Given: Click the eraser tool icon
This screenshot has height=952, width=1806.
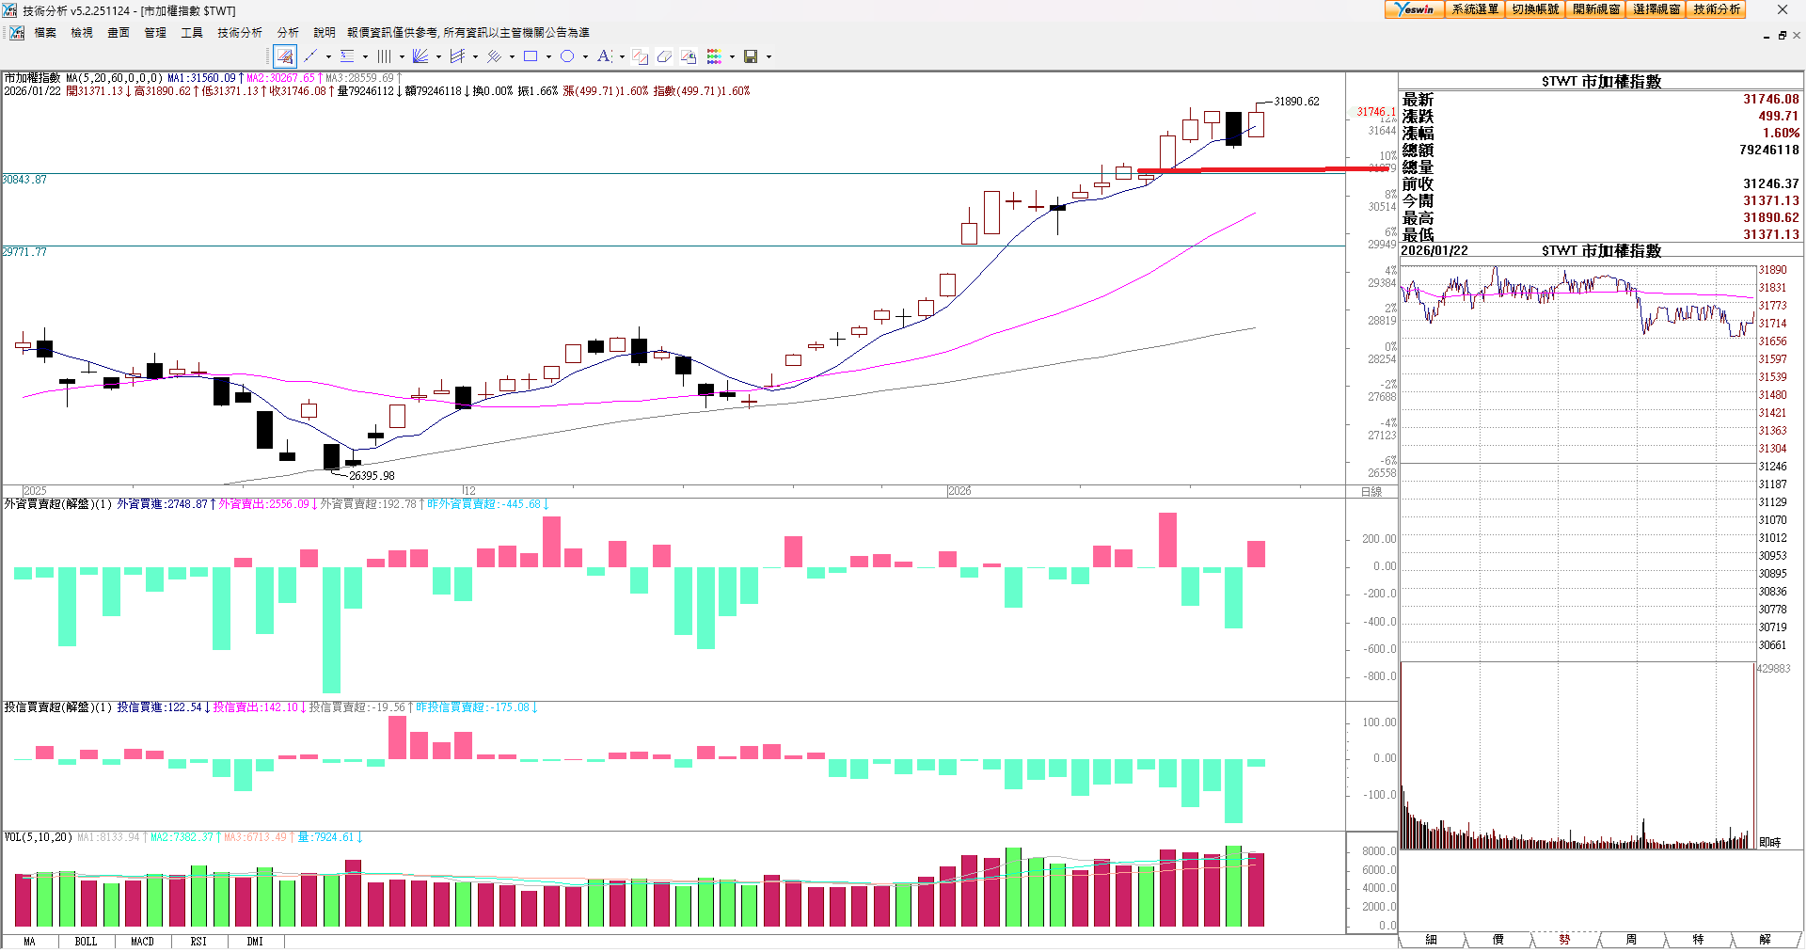Looking at the screenshot, I should click(x=664, y=56).
